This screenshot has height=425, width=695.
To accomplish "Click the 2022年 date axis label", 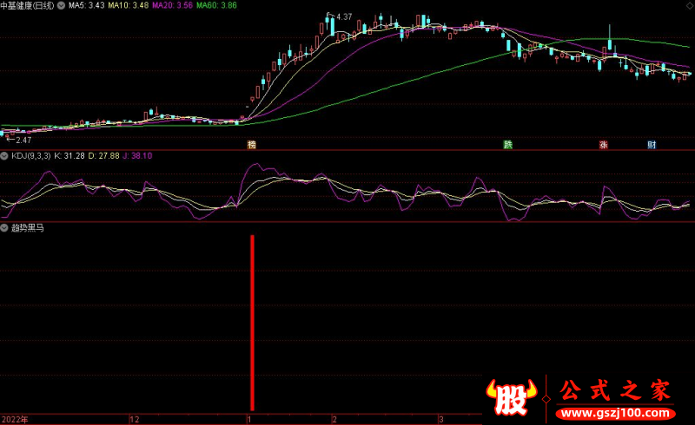I will pyautogui.click(x=15, y=419).
